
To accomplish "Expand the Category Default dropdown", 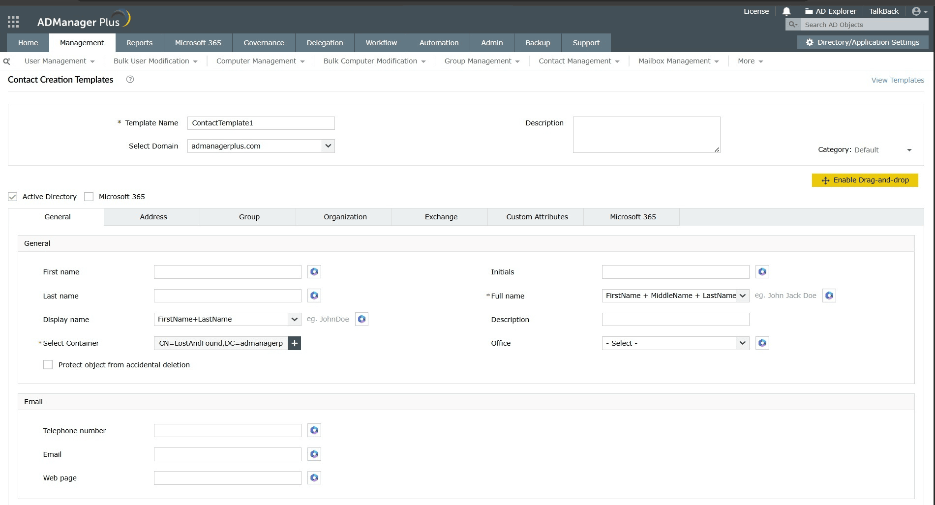I will 910,149.
